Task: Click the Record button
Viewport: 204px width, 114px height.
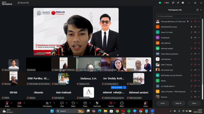Action: (111, 104)
